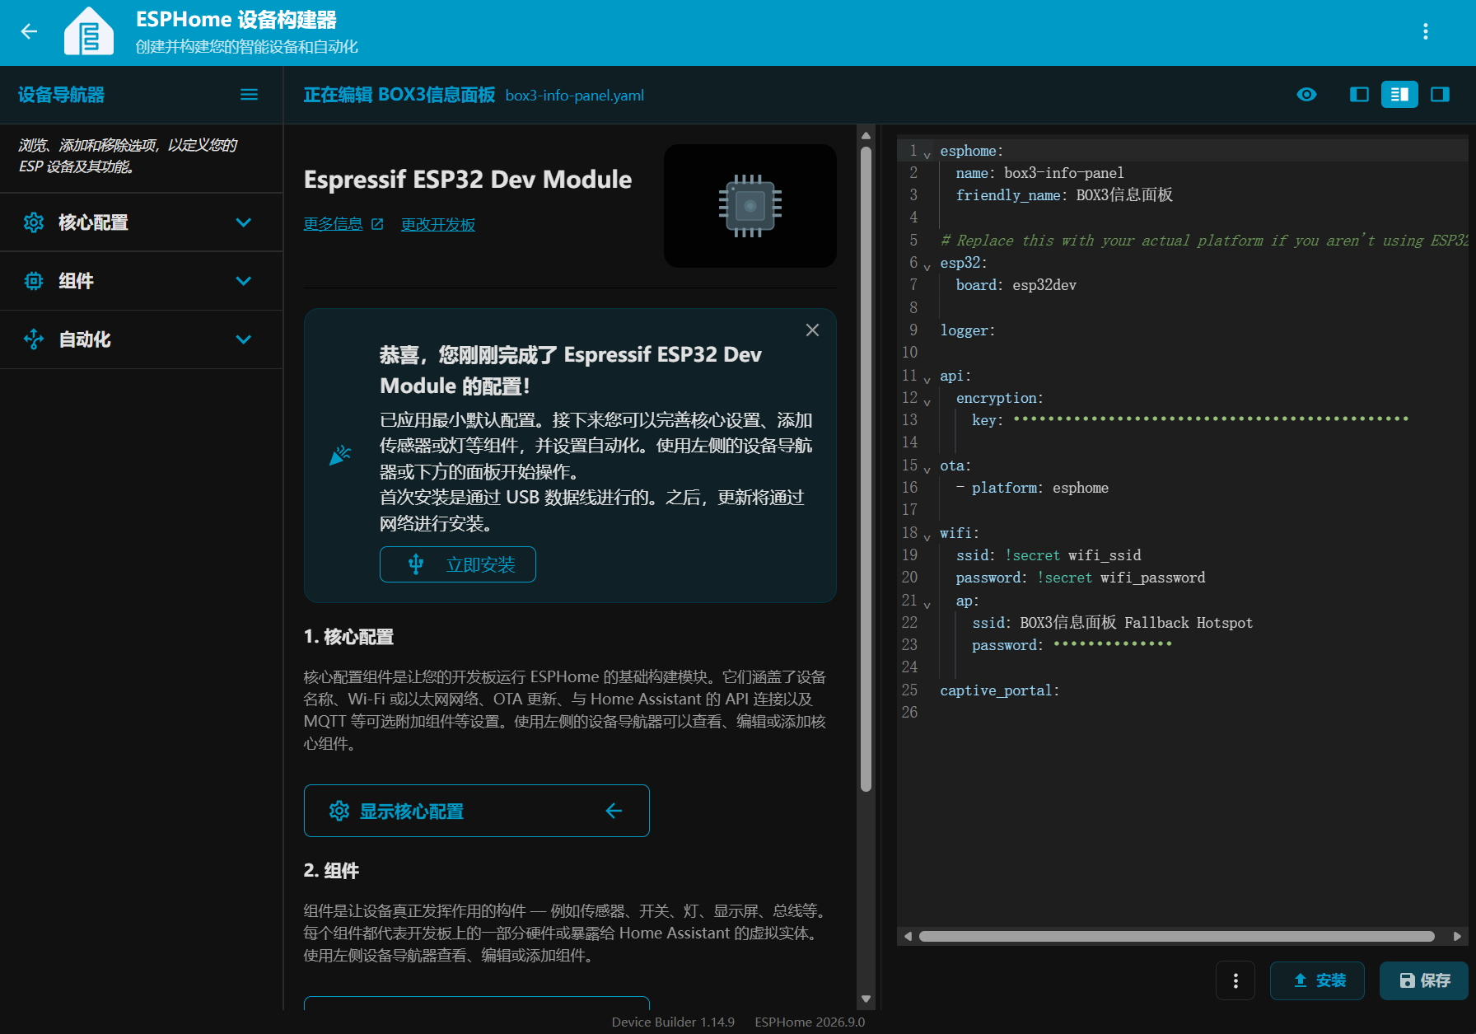The height and width of the screenshot is (1034, 1476).
Task: Click the 更改开发板 link
Action: coord(438,224)
